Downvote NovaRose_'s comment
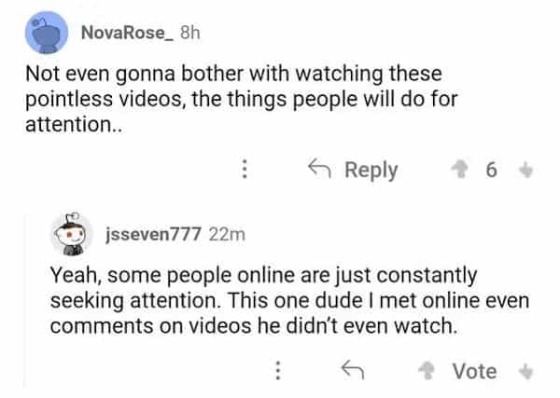The image size is (560, 398). [526, 170]
